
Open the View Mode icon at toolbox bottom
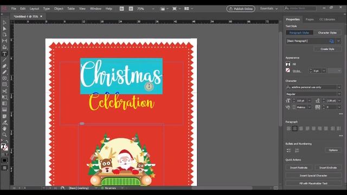pyautogui.click(x=4, y=168)
